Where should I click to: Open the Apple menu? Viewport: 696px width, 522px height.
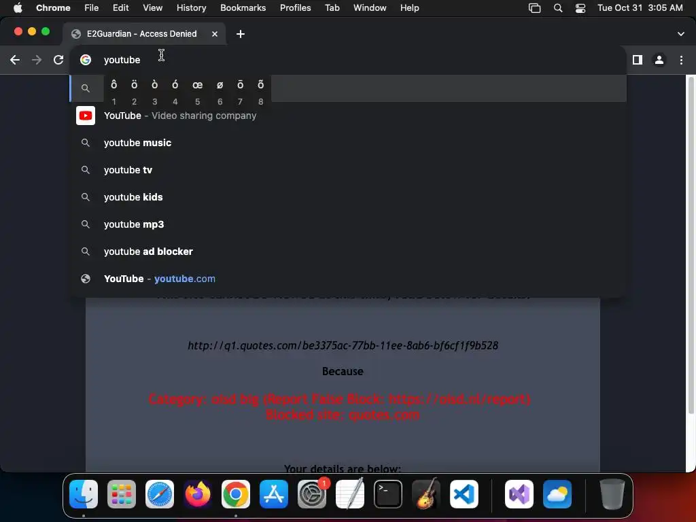(x=18, y=8)
